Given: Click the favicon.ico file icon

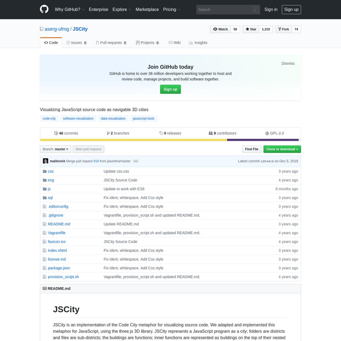Looking at the screenshot, I should (x=44, y=242).
